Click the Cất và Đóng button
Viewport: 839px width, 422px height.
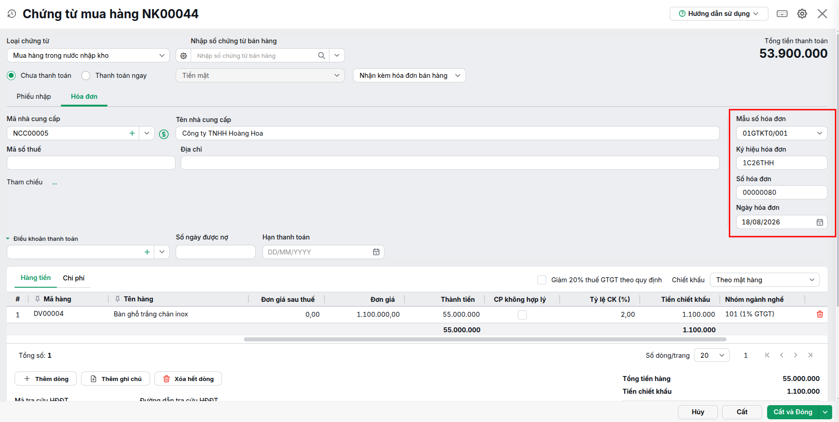pyautogui.click(x=793, y=412)
